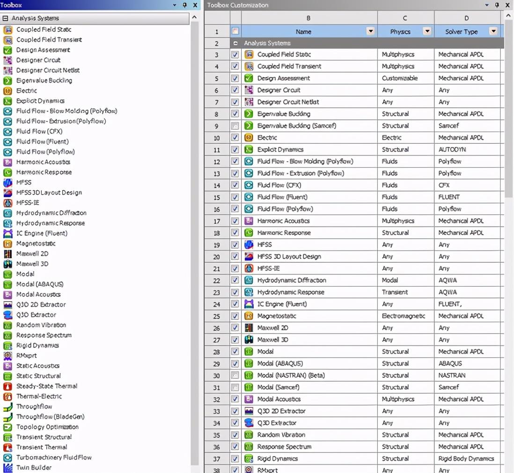Image resolution: width=514 pixels, height=473 pixels.
Task: Uncheck Coupled Field Static in customization table
Action: coord(235,54)
